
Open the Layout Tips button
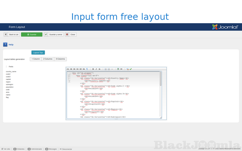coord(38,53)
